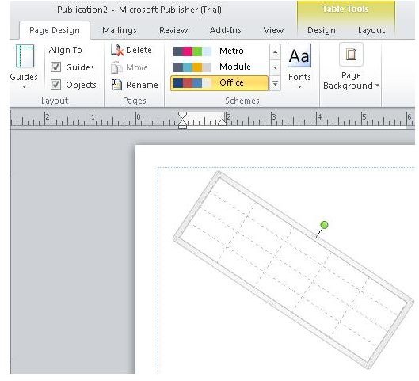
Task: Click the first-line indent marker on the ruler
Action: pyautogui.click(x=182, y=116)
